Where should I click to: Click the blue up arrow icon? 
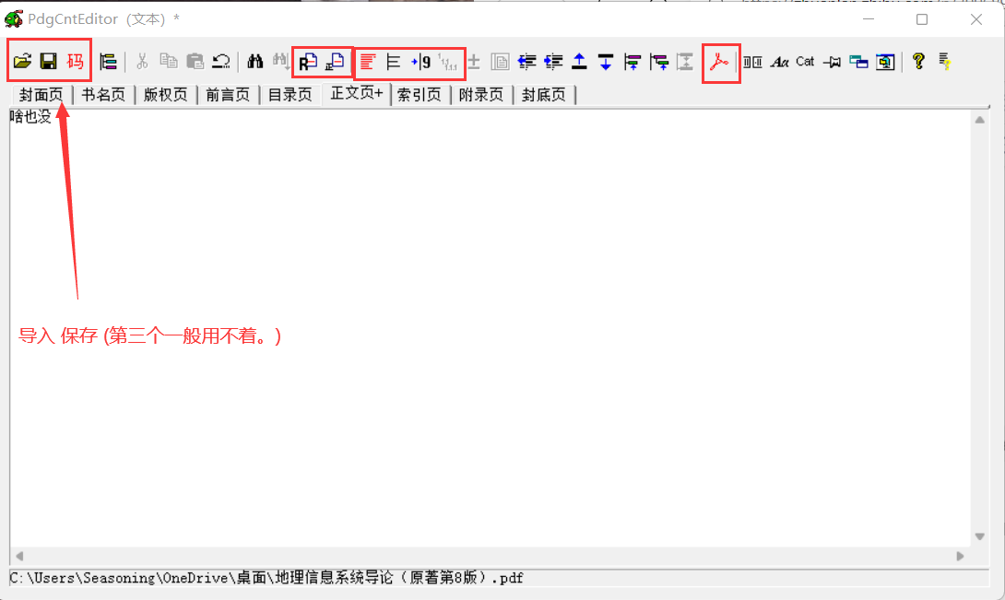tap(579, 61)
